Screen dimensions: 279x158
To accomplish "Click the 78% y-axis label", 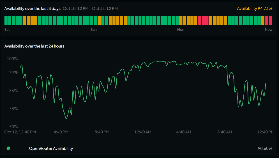I will [x=13, y=109].
